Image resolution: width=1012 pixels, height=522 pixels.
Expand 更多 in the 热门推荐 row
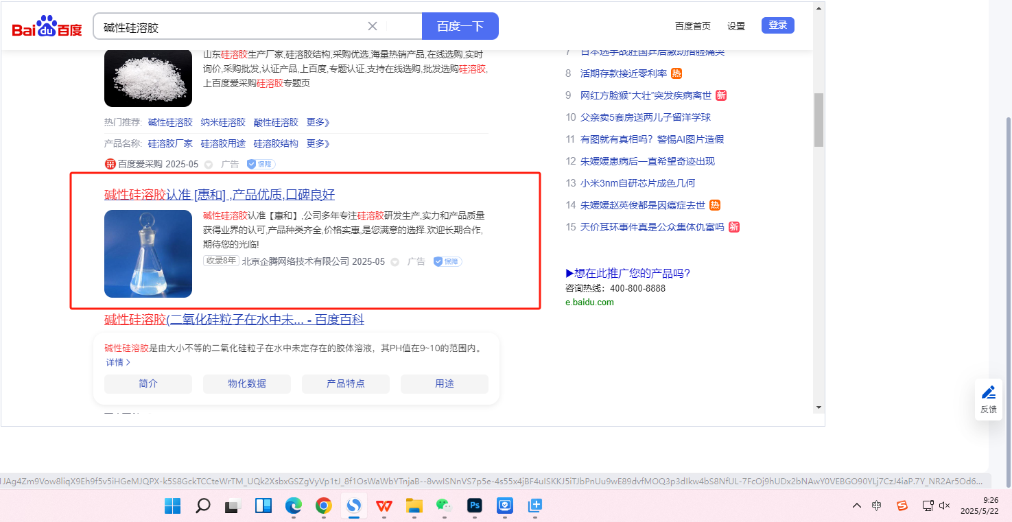click(x=318, y=123)
